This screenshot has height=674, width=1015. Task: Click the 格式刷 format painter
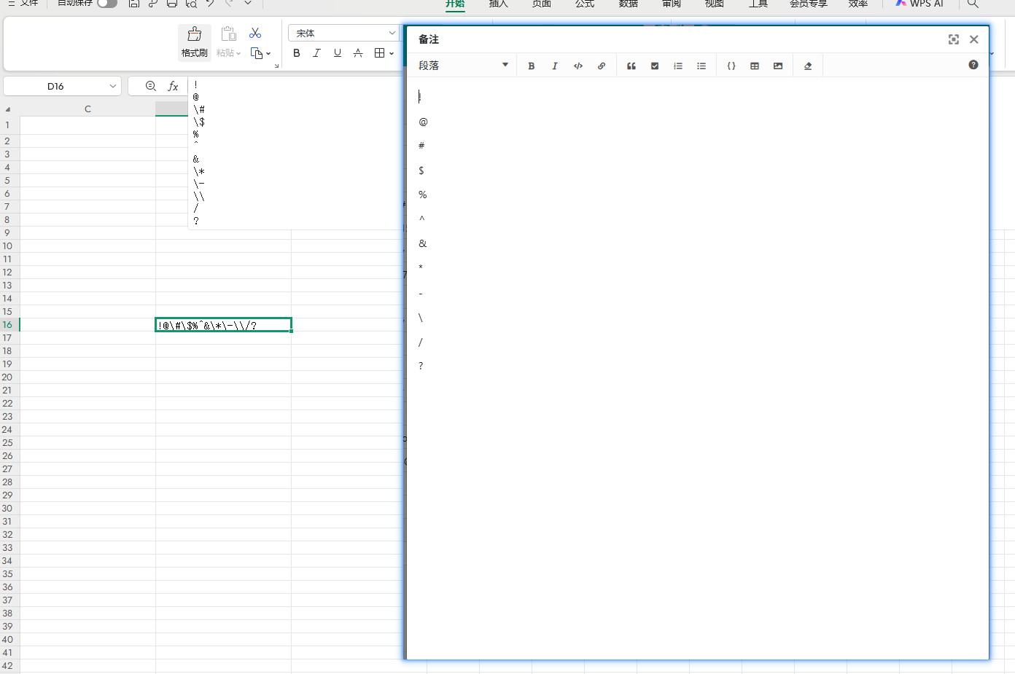pyautogui.click(x=195, y=42)
